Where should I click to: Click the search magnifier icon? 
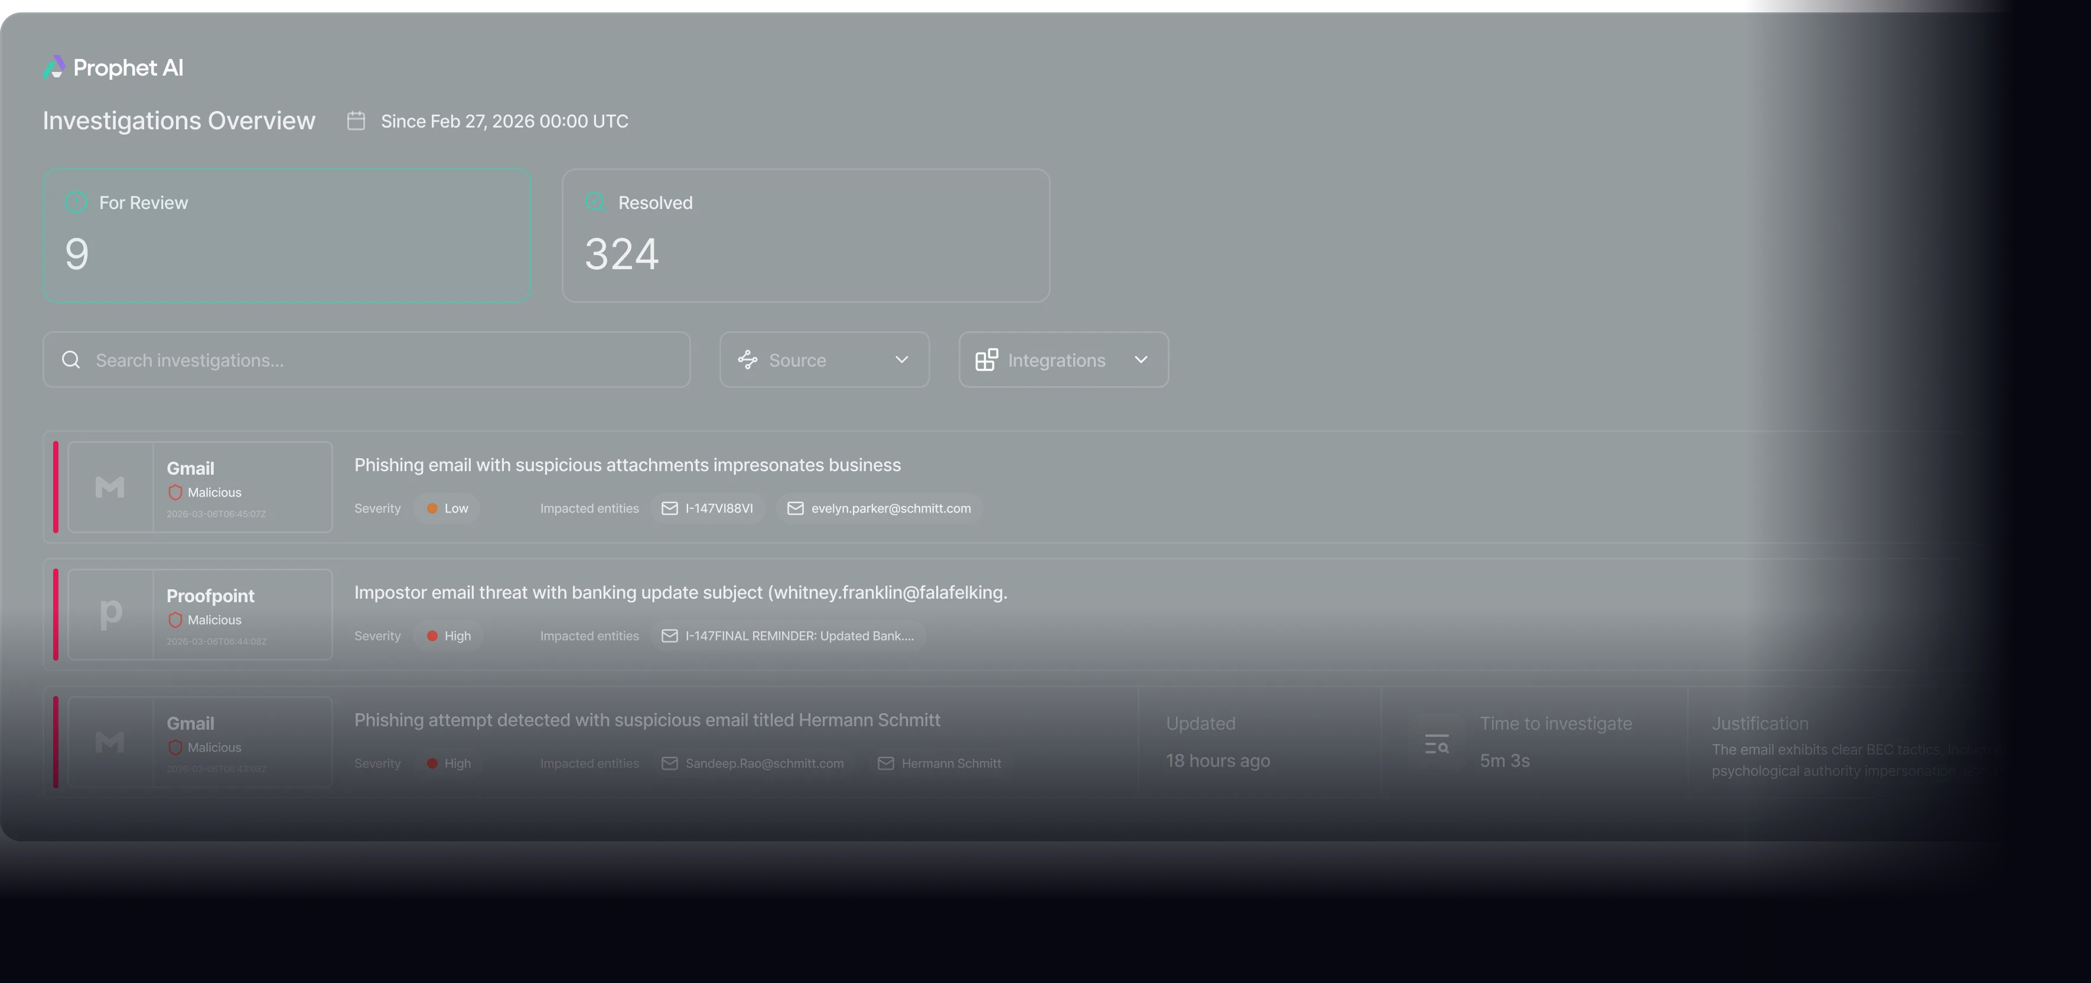(x=71, y=360)
